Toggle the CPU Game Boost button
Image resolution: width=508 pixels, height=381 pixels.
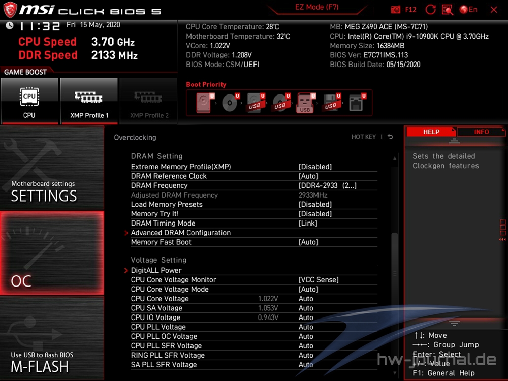pyautogui.click(x=29, y=101)
